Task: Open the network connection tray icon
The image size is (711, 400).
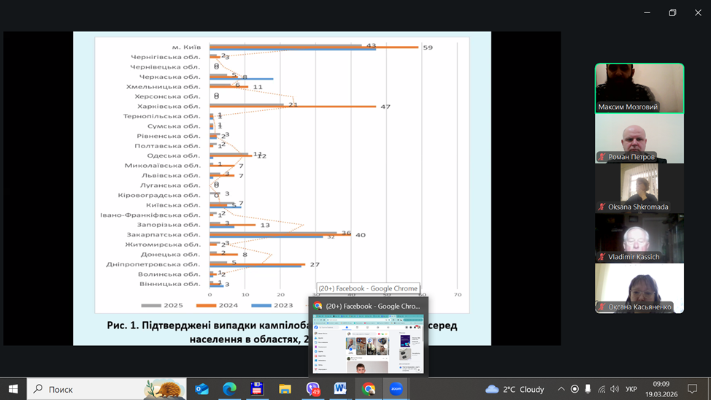Action: (x=601, y=389)
